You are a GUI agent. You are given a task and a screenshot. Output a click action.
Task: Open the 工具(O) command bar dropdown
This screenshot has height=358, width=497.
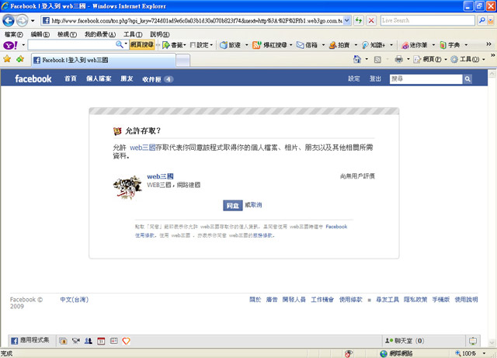467,59
